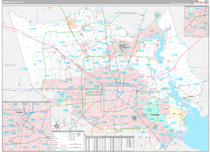Select ZIP code 77375 near Tomball
Screen dimensions: 210x152
click(x=78, y=21)
